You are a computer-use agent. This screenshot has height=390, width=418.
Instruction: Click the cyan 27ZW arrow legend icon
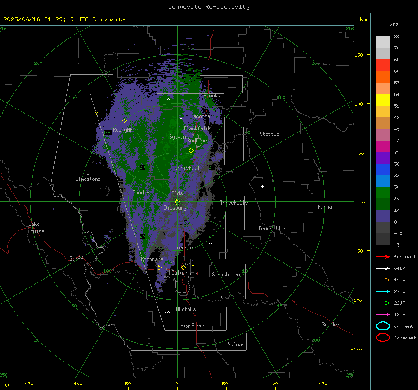click(383, 292)
